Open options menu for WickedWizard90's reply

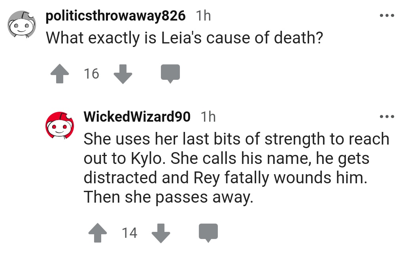pyautogui.click(x=387, y=117)
